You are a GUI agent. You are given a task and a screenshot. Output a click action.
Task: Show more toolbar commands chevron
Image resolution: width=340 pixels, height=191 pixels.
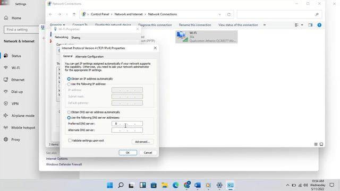[x=265, y=25]
